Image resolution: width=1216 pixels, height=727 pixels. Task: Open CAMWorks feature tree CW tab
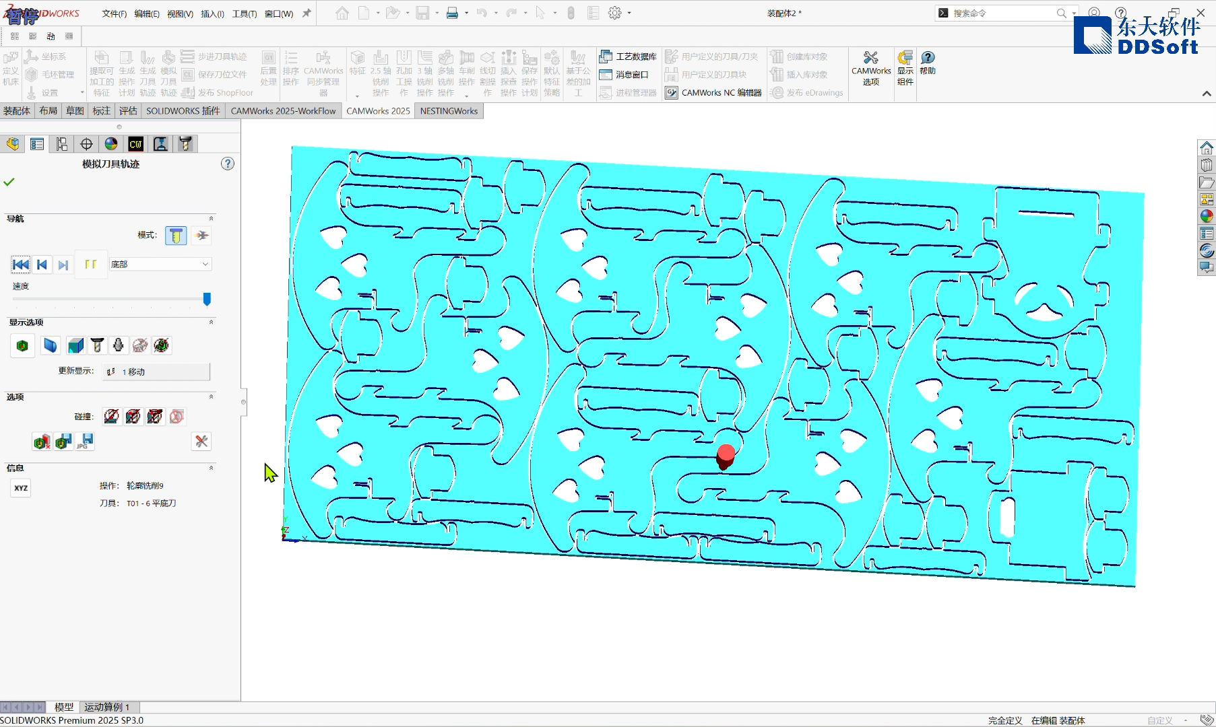135,144
